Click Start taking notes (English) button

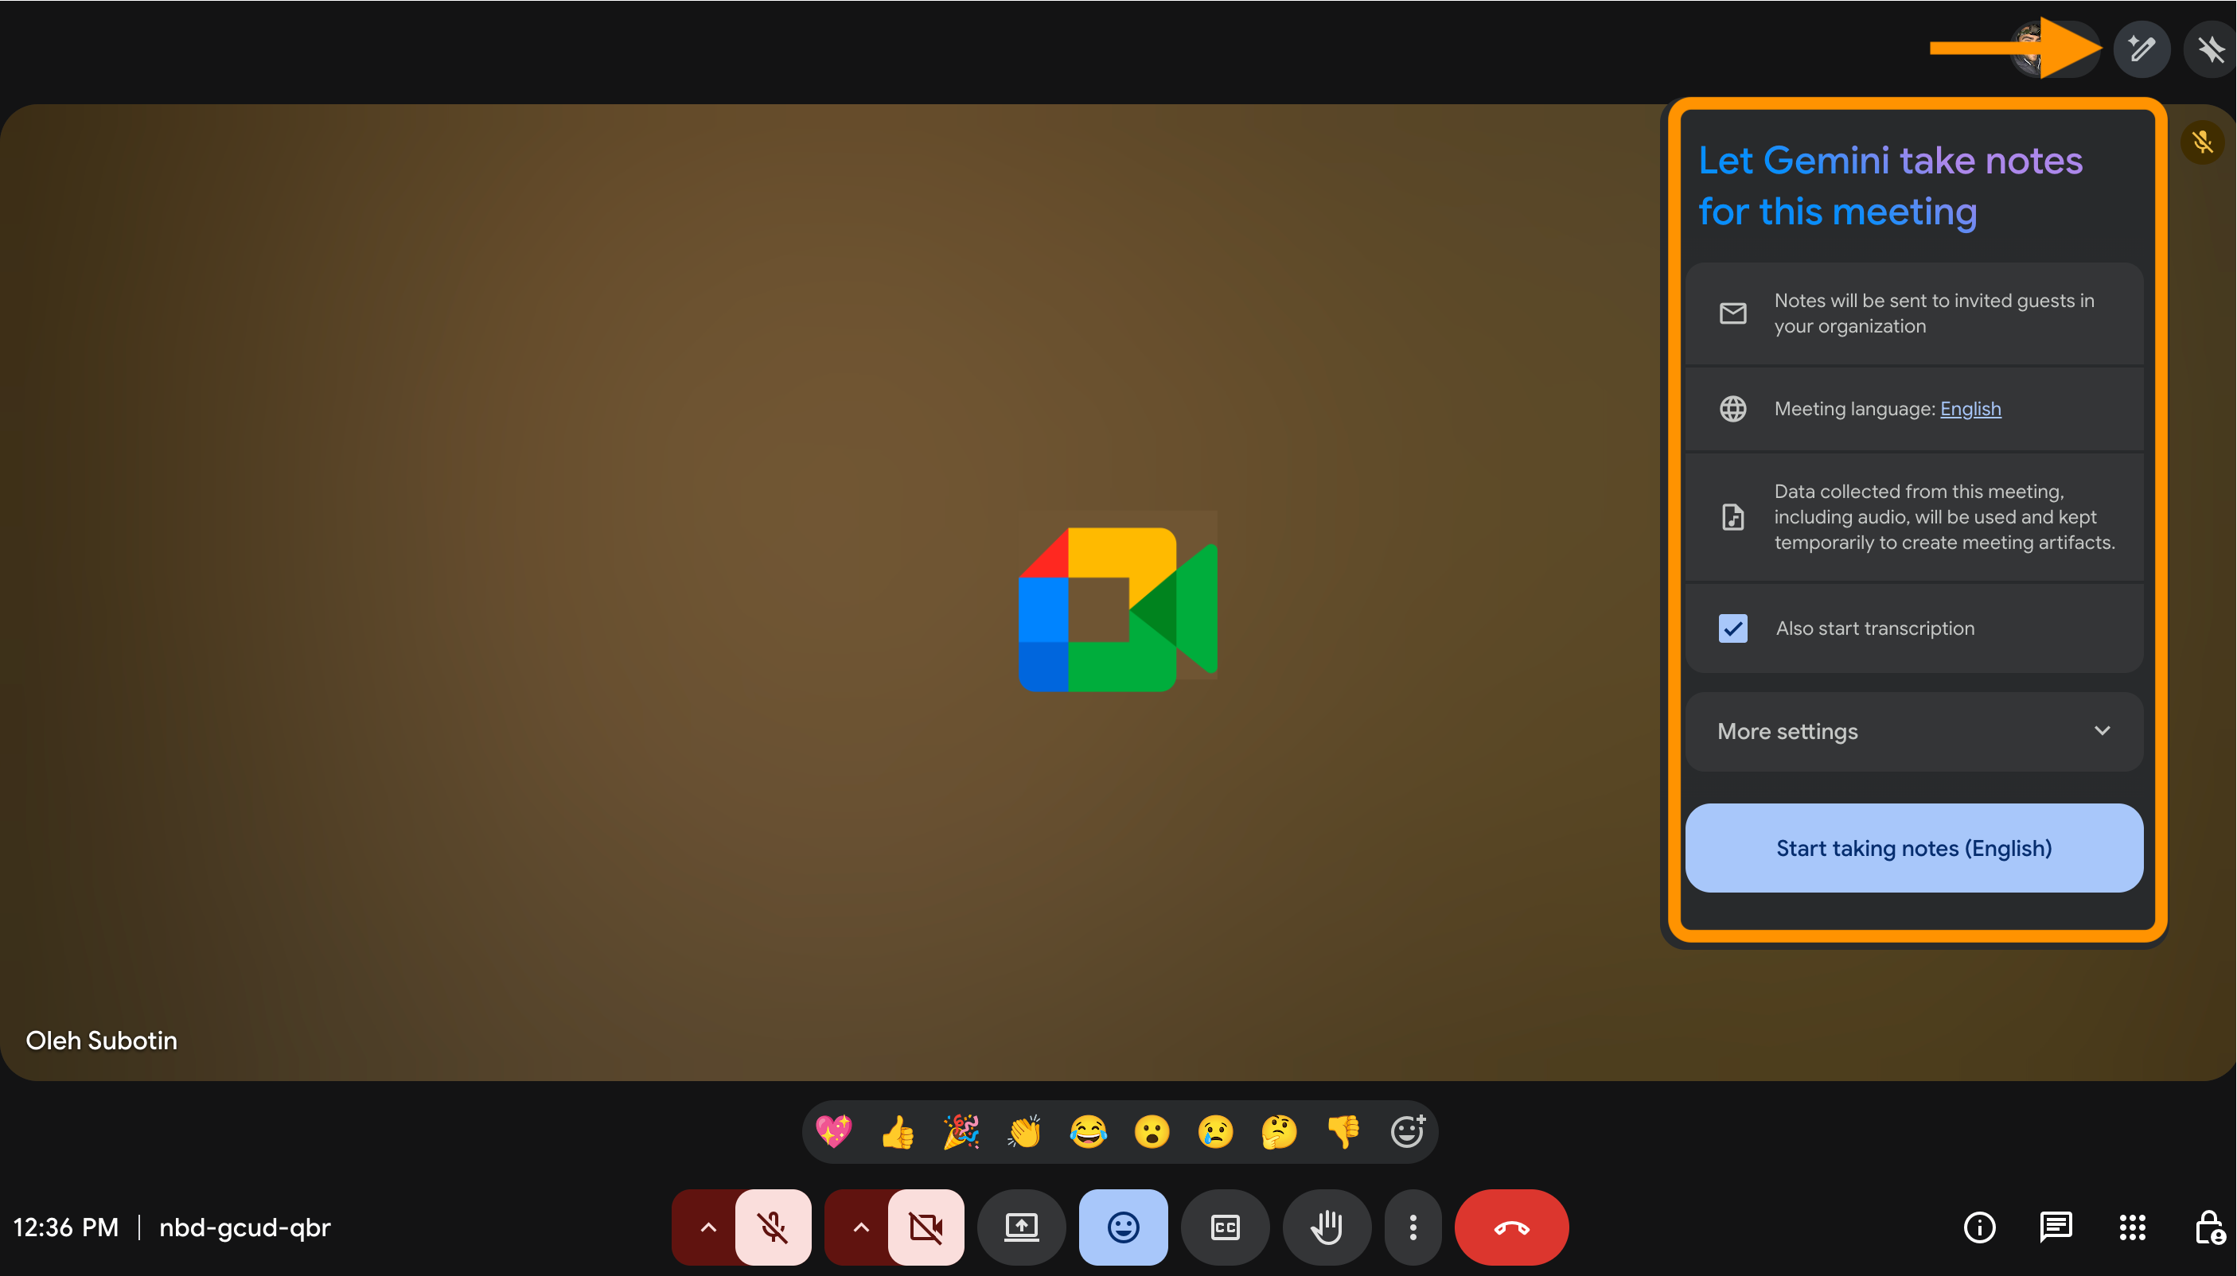pyautogui.click(x=1915, y=848)
